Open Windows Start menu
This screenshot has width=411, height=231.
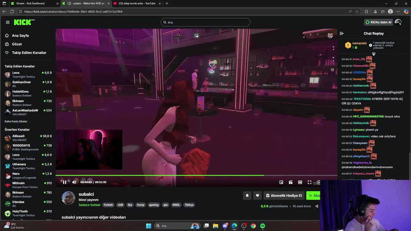point(149,226)
